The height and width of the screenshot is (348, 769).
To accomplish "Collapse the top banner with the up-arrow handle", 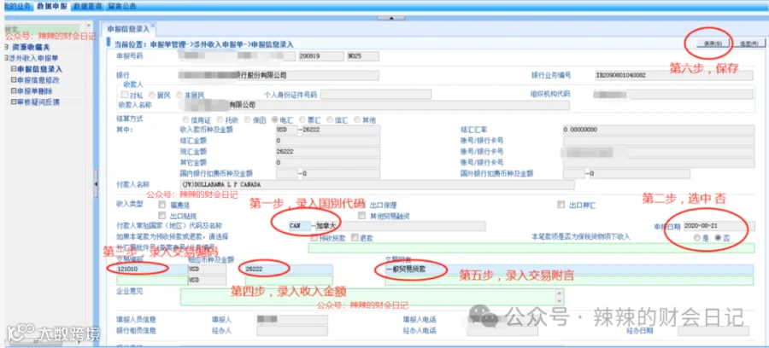I will point(390,18).
